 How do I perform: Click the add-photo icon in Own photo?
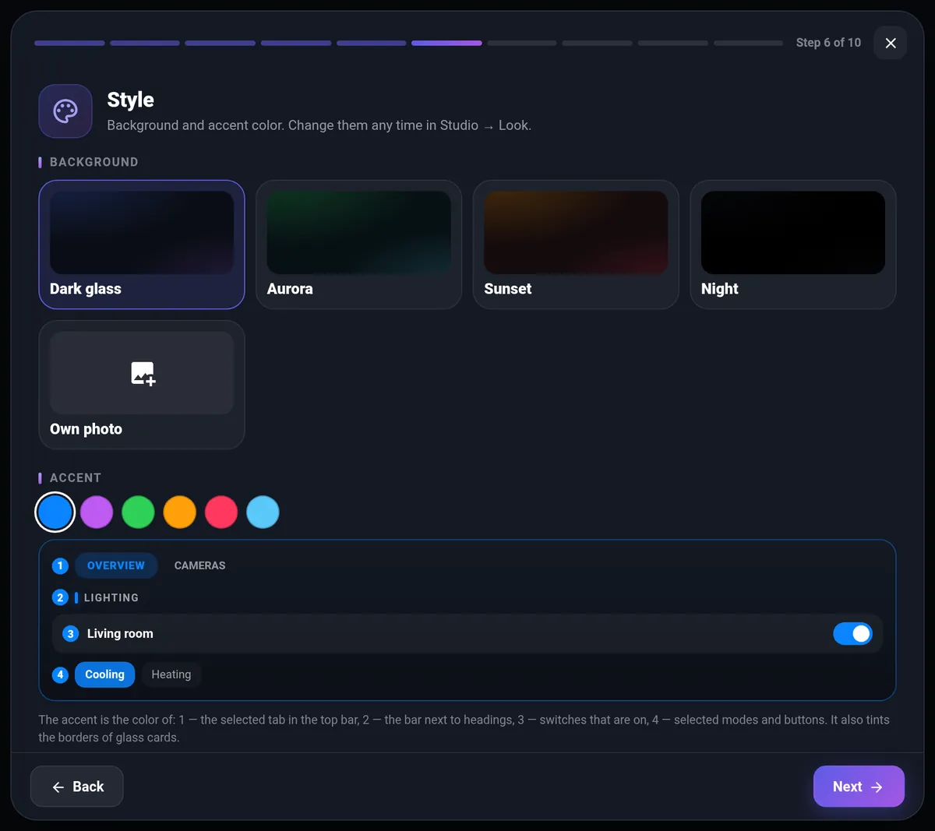click(143, 373)
